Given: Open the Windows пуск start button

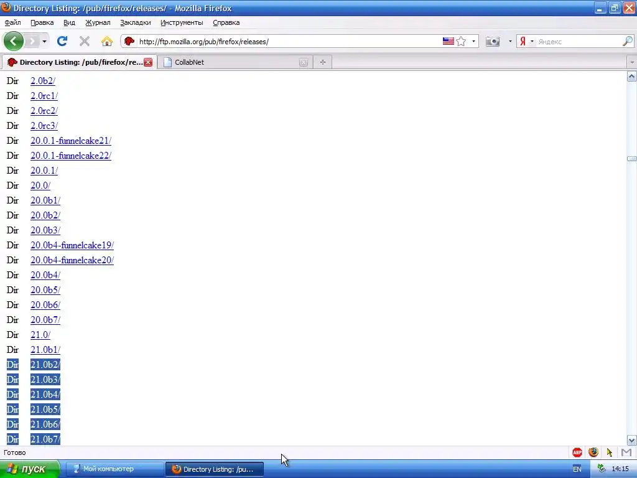Looking at the screenshot, I should pyautogui.click(x=29, y=469).
